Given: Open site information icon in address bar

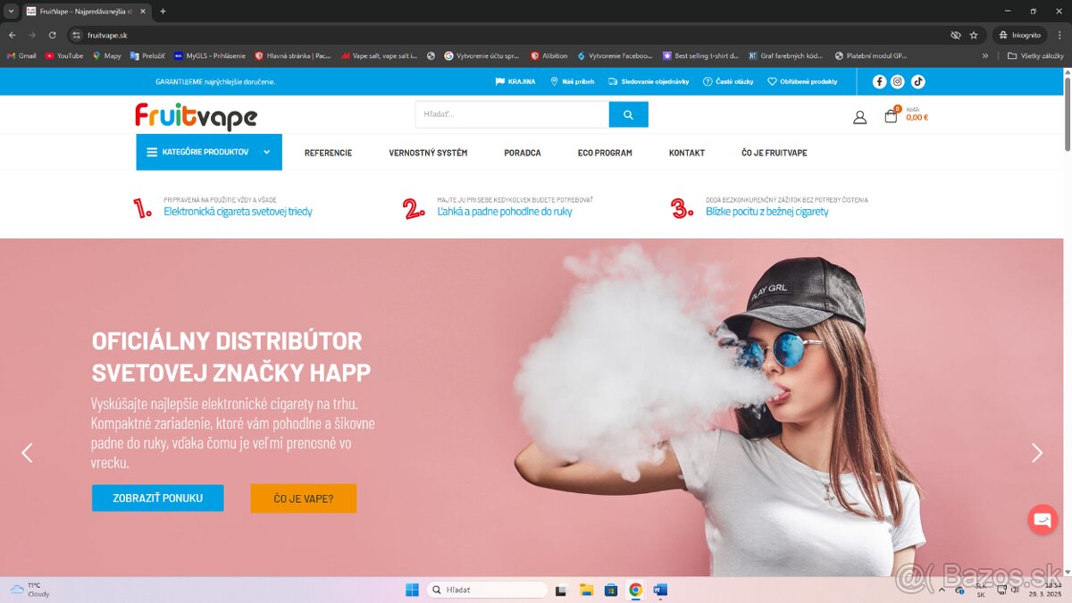Looking at the screenshot, I should [x=77, y=35].
